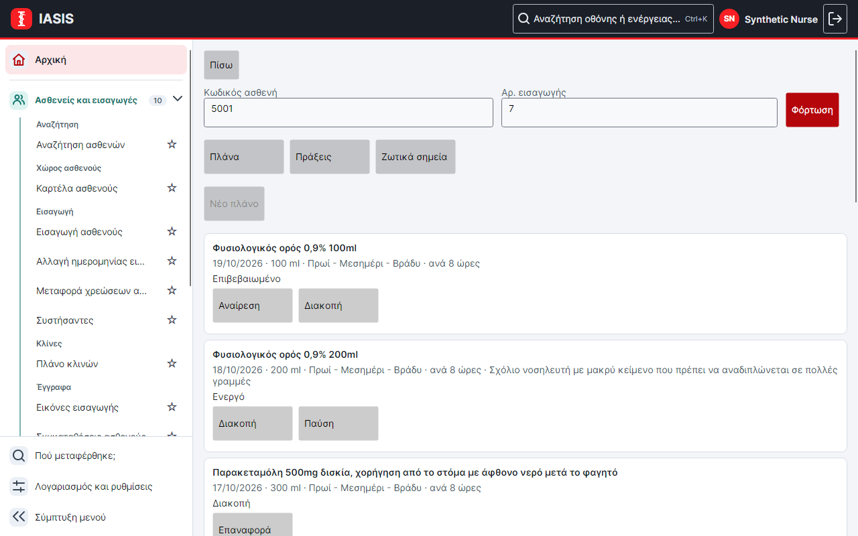Open Καρτέλα ασθενούς in sidebar
Screen dimensions: 858x536
(77, 188)
